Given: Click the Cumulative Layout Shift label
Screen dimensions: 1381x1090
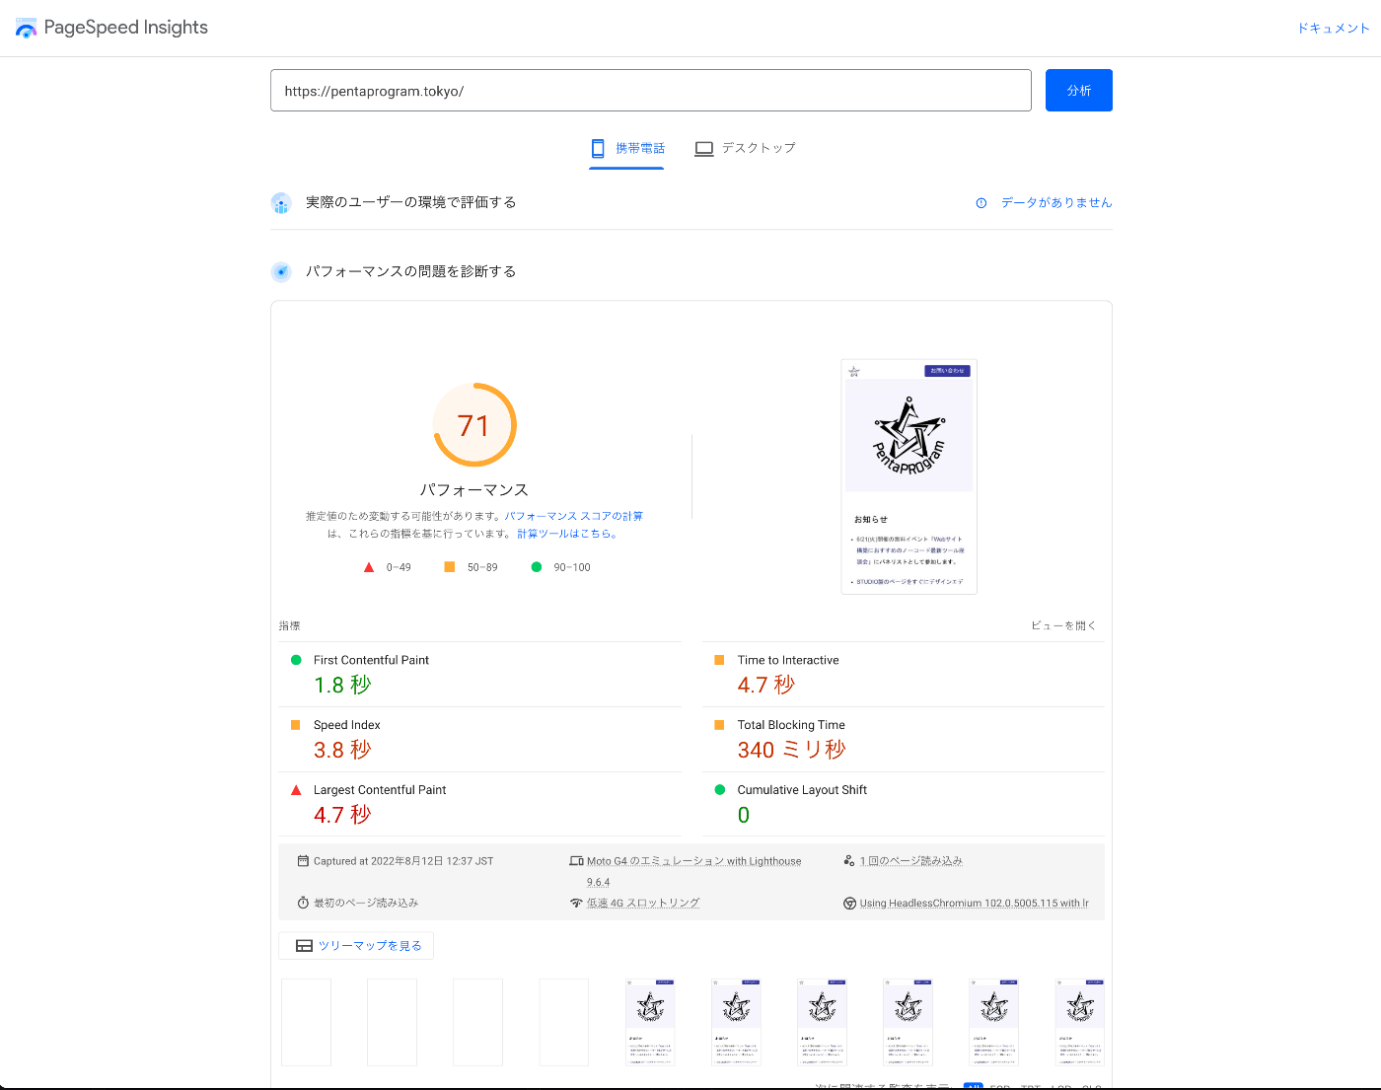Looking at the screenshot, I should tap(802, 790).
